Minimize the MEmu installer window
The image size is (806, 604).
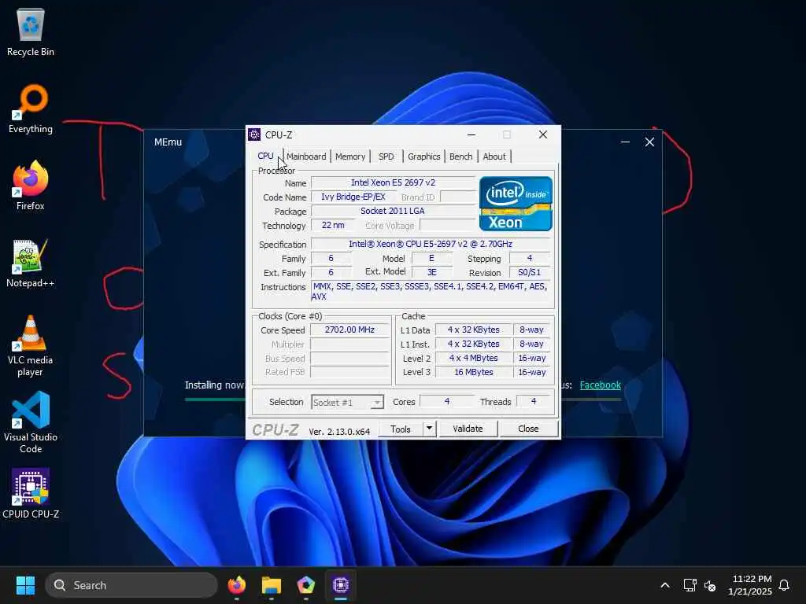625,142
